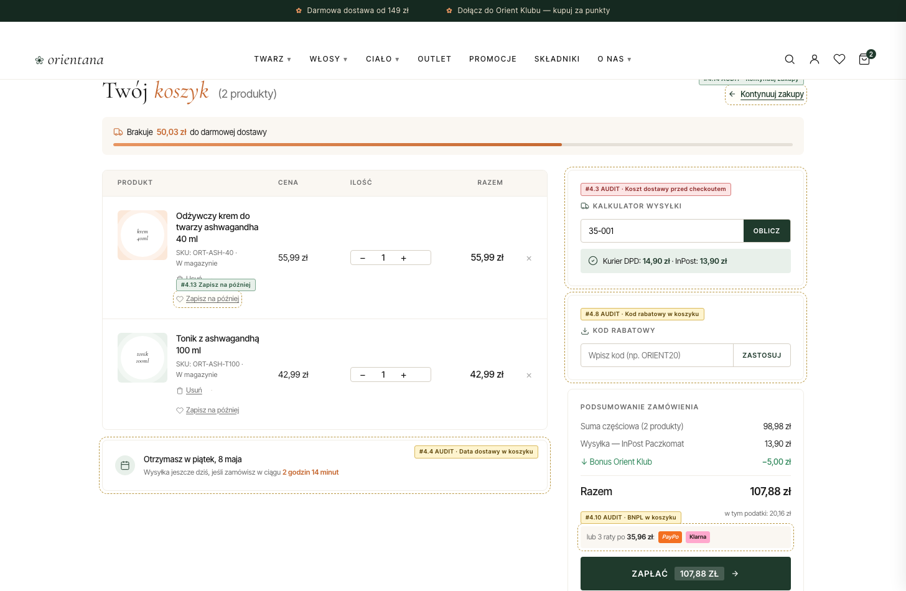
Task: Click 'Wysyłka — InPost Paczkomat' row
Action: click(686, 444)
